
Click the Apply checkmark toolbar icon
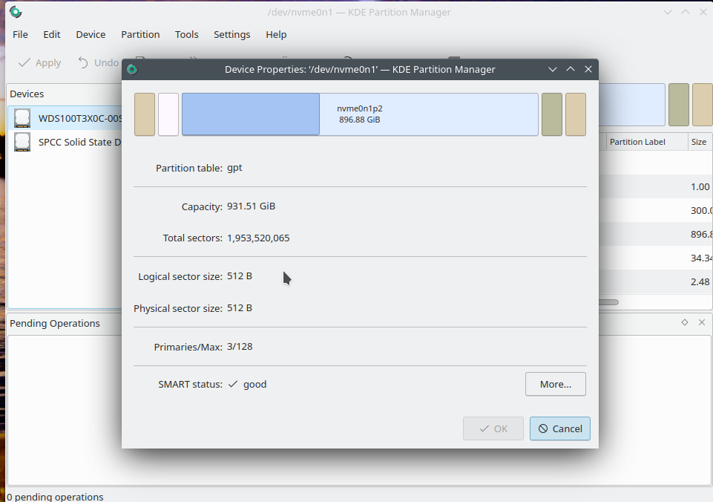[24, 63]
